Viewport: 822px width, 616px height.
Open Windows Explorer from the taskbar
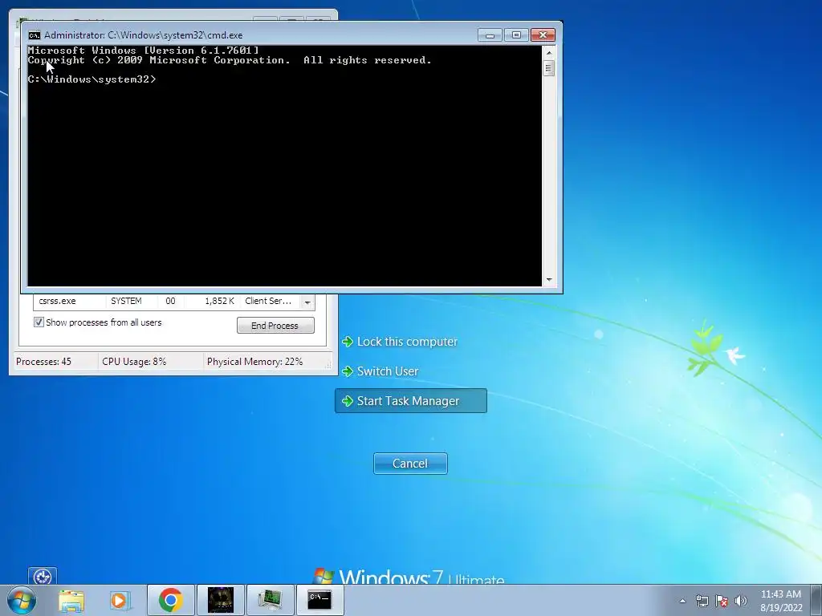point(71,600)
